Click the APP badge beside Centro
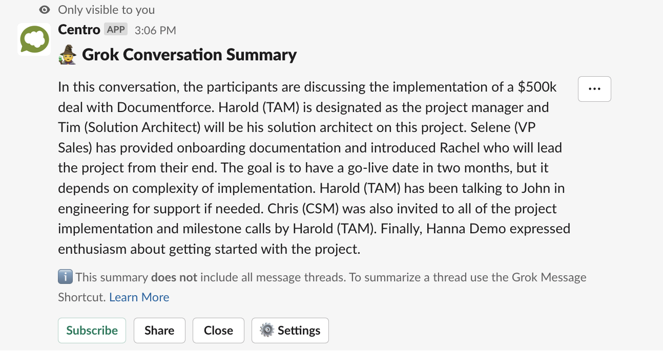 point(115,29)
